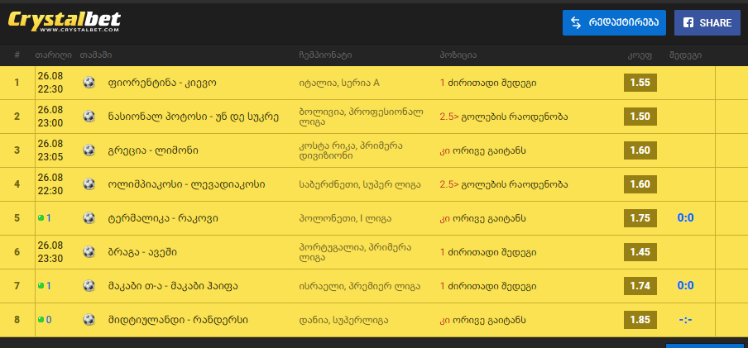Click soccer ball icon for მიდტიულანდი - რანდერსი
This screenshot has width=748, height=348.
point(89,319)
